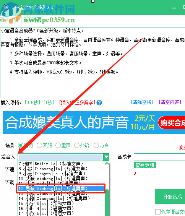The height and width of the screenshot is (216, 185).
Task: Collapse the 发音人 dropdown arrow
Action: (x=106, y=157)
